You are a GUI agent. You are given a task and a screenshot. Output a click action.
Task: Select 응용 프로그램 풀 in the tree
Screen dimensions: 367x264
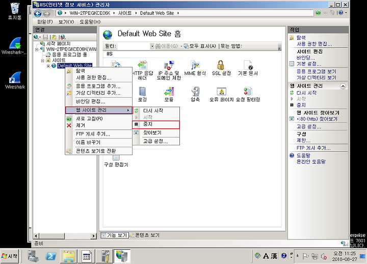coord(69,55)
